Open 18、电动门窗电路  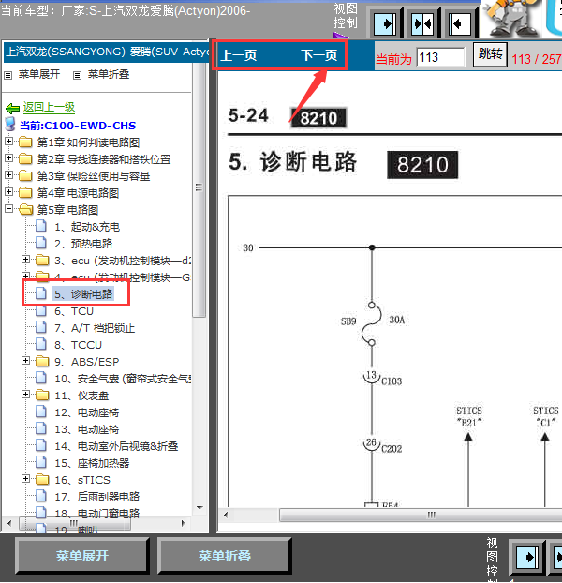(x=97, y=514)
